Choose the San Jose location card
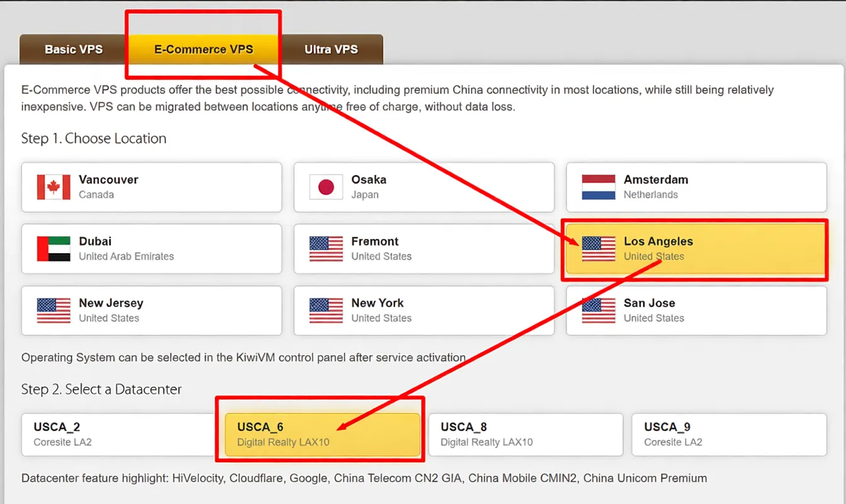This screenshot has width=846, height=504. [x=696, y=311]
